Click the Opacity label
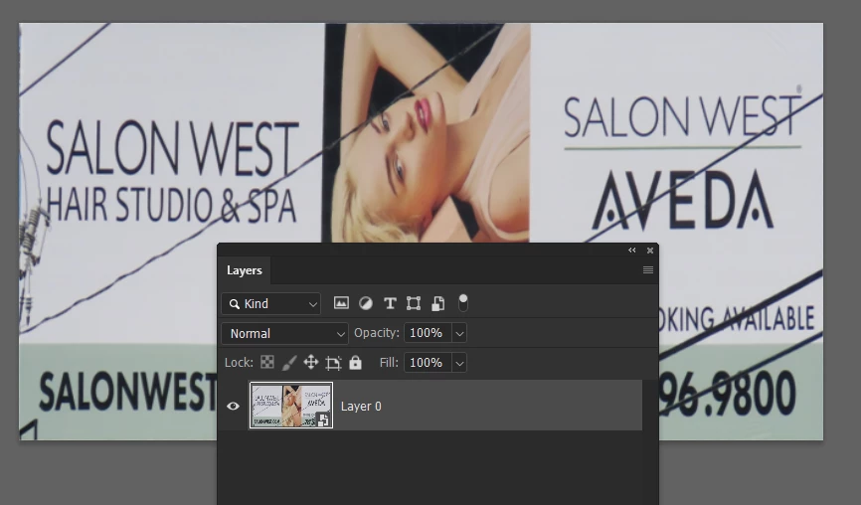 coord(377,333)
